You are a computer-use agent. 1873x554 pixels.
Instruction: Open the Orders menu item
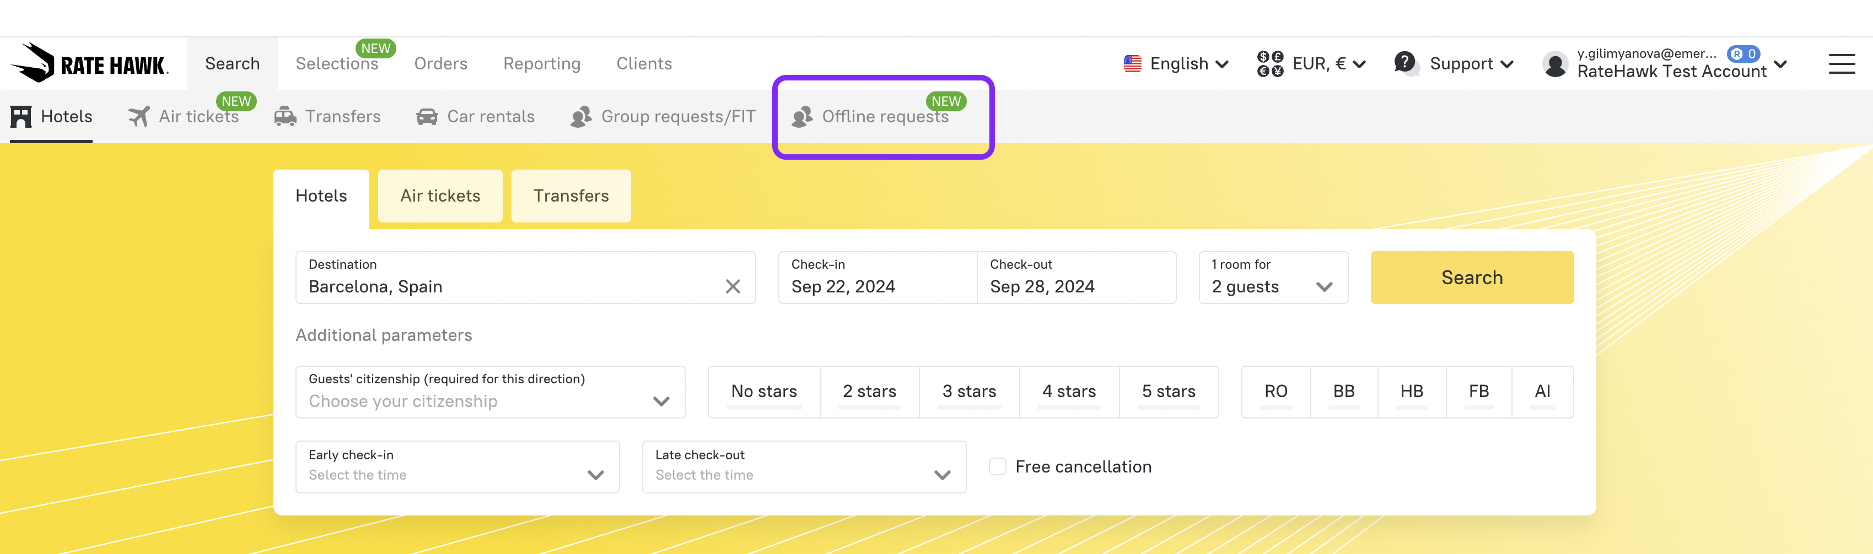point(440,64)
